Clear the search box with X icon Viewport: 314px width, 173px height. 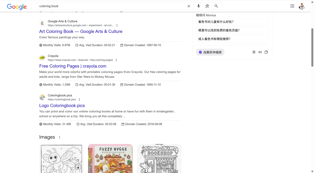pyautogui.click(x=189, y=6)
